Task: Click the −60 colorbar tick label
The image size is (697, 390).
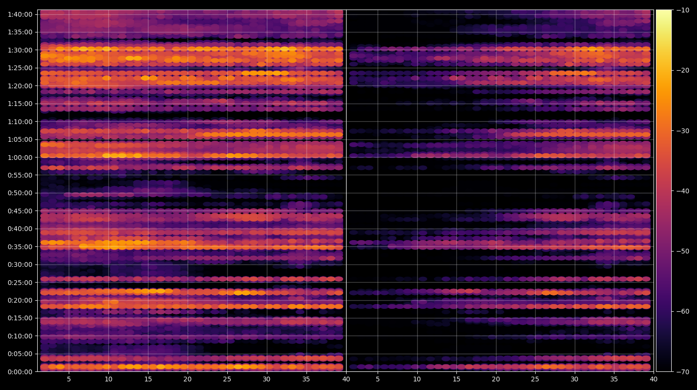Action: [x=683, y=311]
